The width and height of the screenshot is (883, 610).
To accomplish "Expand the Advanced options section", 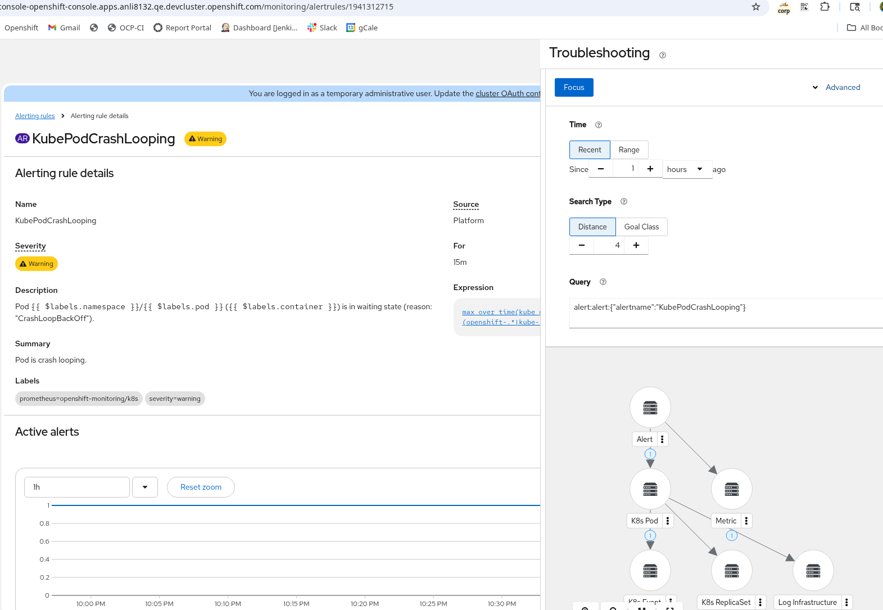I will pos(836,87).
